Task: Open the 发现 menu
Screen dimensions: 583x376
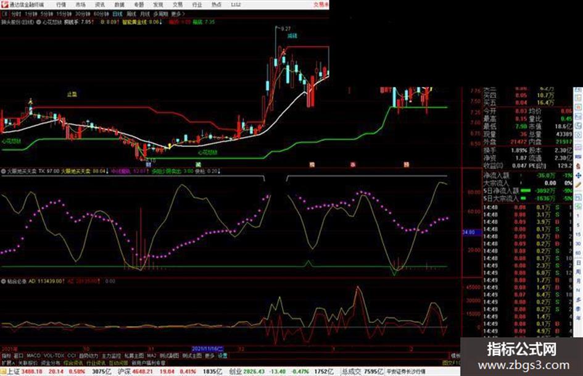Action: [158, 4]
